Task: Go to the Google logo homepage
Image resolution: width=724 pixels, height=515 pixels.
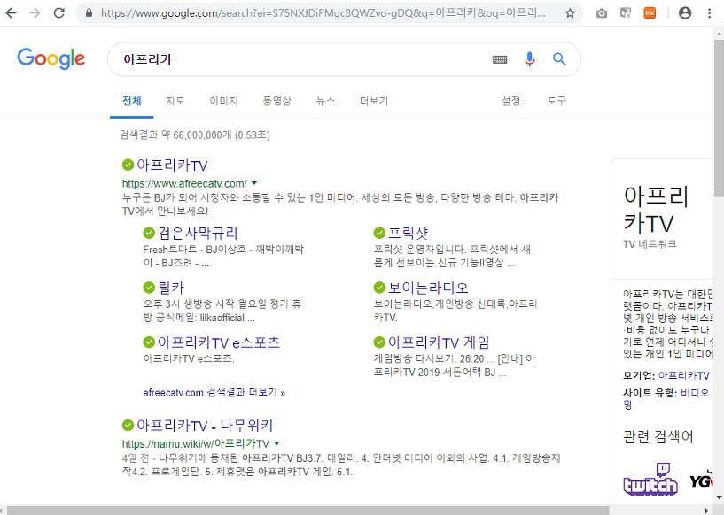Action: 51,58
